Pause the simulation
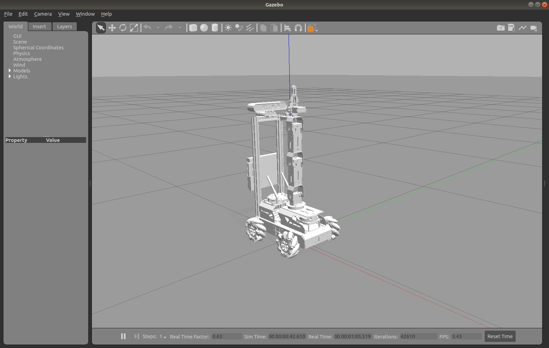Screen dimensions: 549x348 (x=123, y=336)
